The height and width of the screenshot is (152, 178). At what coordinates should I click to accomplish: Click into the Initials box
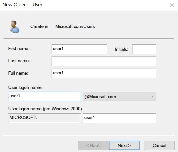[144, 49]
